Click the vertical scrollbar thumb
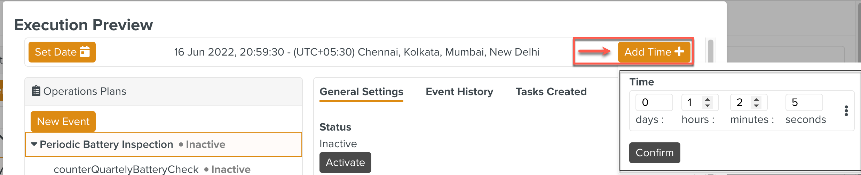861x175 pixels. (711, 50)
